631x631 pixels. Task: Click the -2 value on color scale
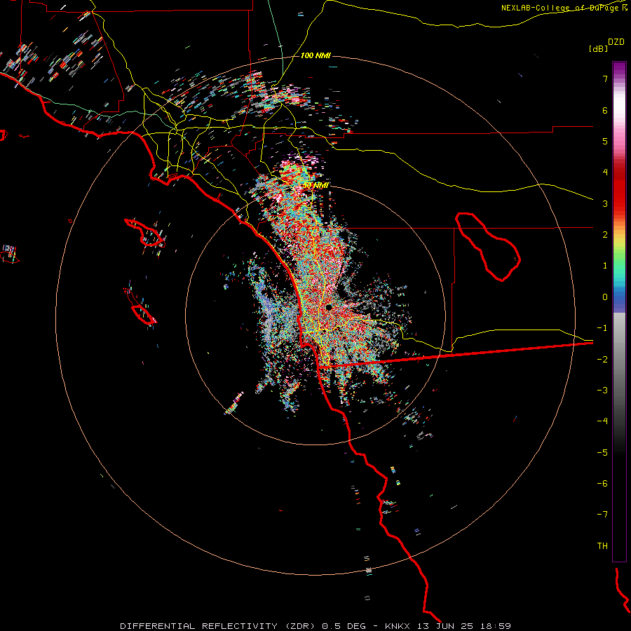(x=602, y=360)
